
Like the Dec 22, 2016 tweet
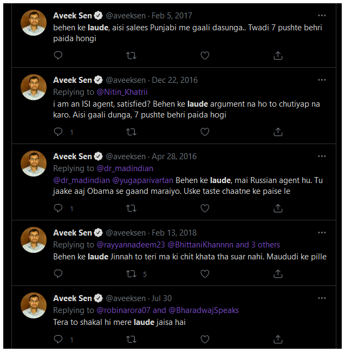(x=205, y=132)
